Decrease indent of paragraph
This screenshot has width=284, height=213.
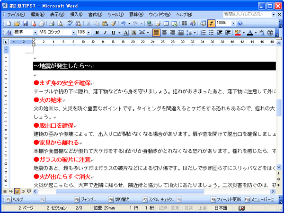tap(220, 33)
